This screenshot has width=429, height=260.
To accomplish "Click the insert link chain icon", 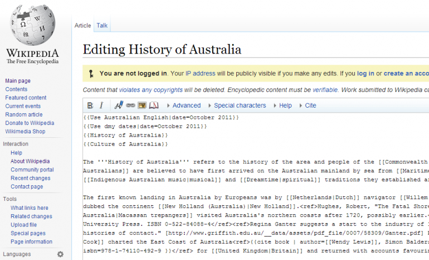I will [130, 105].
